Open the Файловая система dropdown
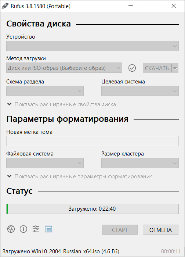Screen dimensions: 185x257 point(45,163)
